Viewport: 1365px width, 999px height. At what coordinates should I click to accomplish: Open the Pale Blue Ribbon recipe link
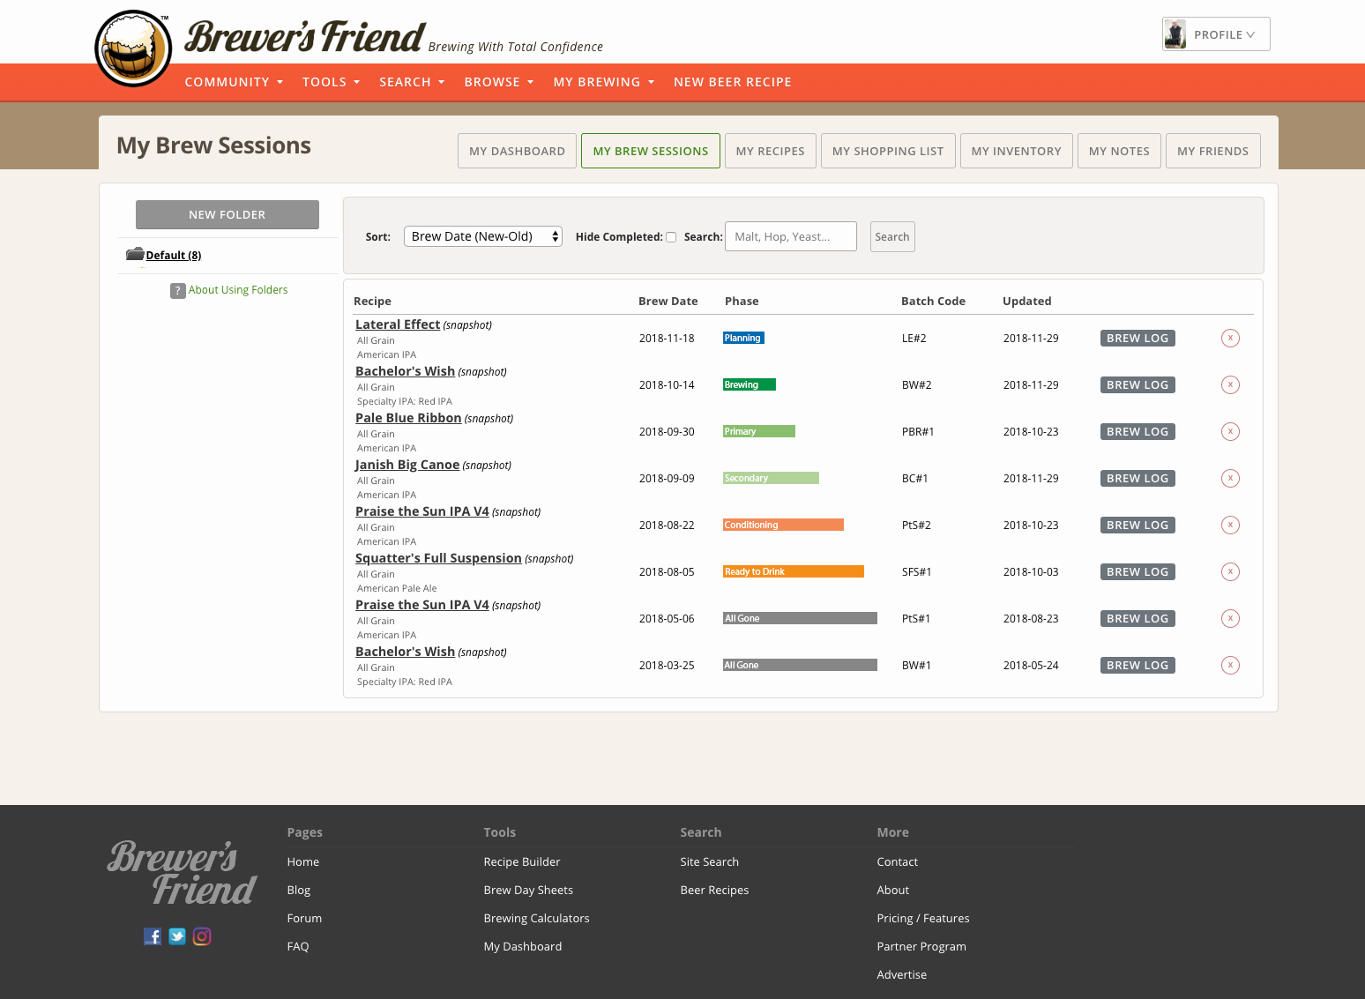point(408,418)
